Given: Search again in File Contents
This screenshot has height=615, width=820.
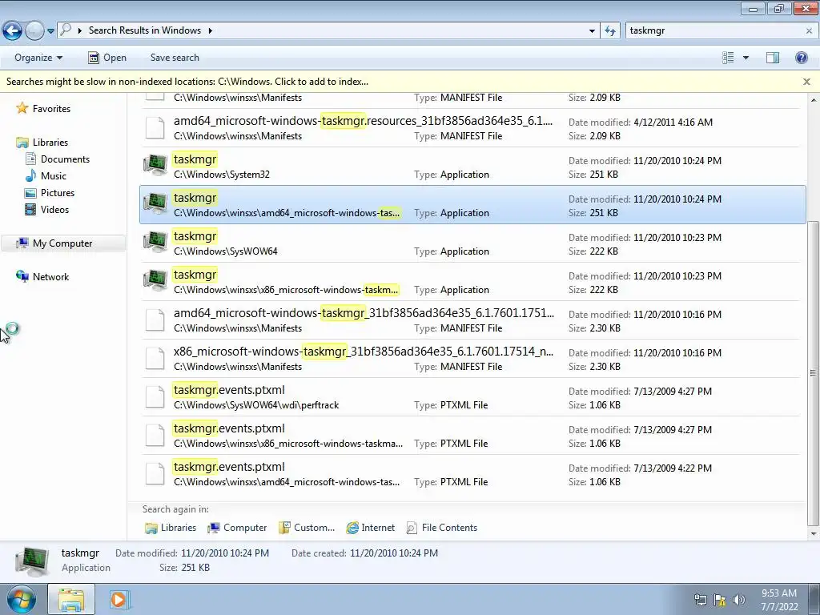Looking at the screenshot, I should coord(442,528).
